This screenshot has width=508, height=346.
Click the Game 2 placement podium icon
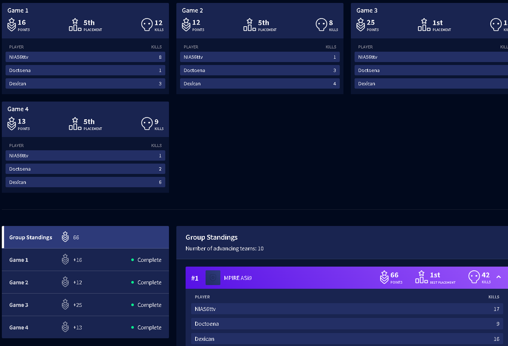point(249,25)
